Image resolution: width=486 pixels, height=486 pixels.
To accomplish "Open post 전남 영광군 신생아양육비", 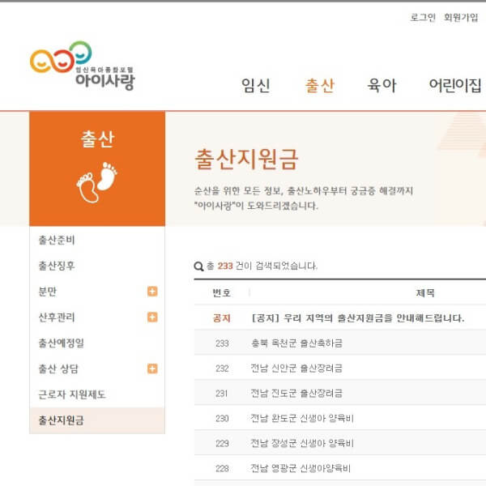I will [x=301, y=468].
